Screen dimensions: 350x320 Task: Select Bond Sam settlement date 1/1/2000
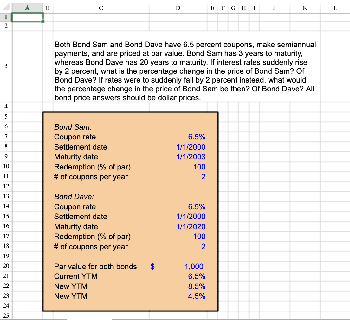tap(191, 147)
